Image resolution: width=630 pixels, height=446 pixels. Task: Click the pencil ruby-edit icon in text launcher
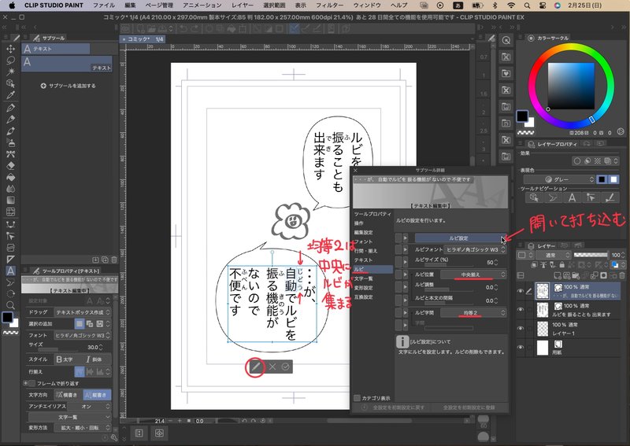click(x=255, y=367)
